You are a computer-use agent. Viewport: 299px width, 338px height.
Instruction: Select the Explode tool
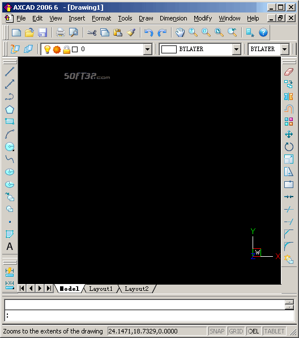[x=289, y=259]
